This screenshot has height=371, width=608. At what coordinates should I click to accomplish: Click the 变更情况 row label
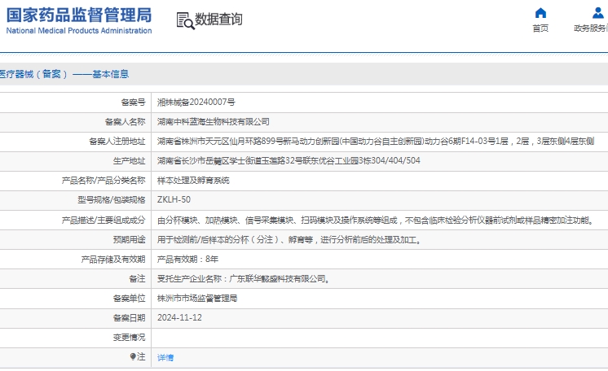(129, 338)
